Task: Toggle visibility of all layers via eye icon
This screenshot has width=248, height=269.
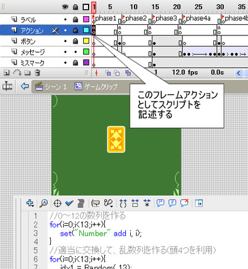Action: tap(65, 7)
